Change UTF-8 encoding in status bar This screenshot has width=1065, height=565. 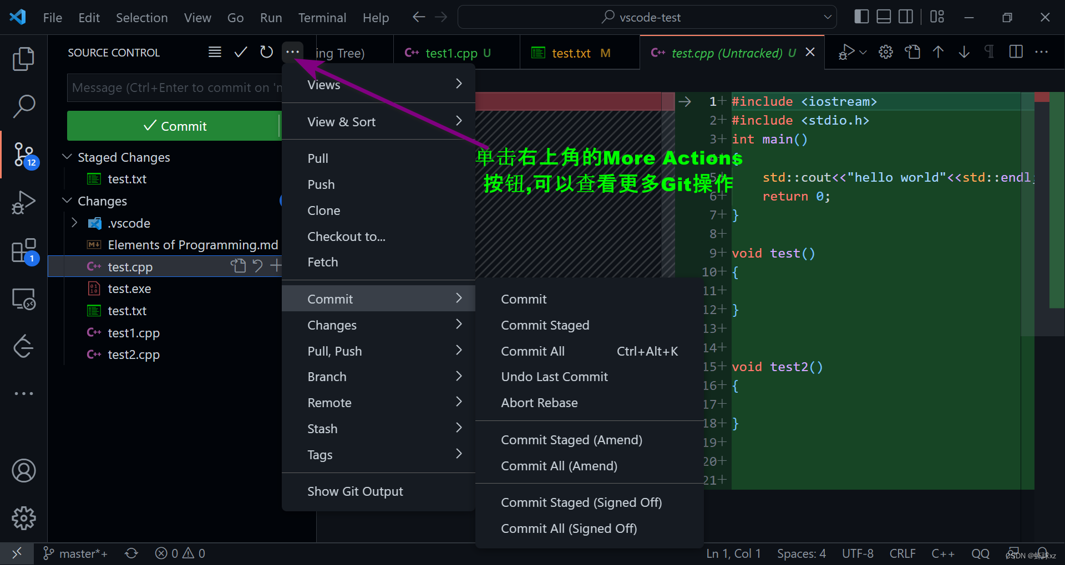[x=858, y=553]
